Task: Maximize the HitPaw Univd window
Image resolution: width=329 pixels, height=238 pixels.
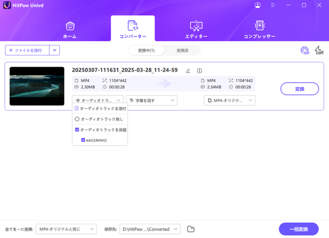Action: [x=304, y=5]
